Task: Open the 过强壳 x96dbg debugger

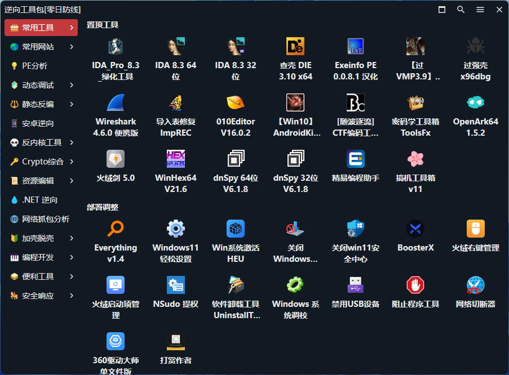Action: (475, 52)
